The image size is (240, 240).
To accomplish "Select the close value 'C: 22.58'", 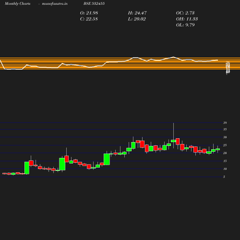I will click(x=89, y=19).
